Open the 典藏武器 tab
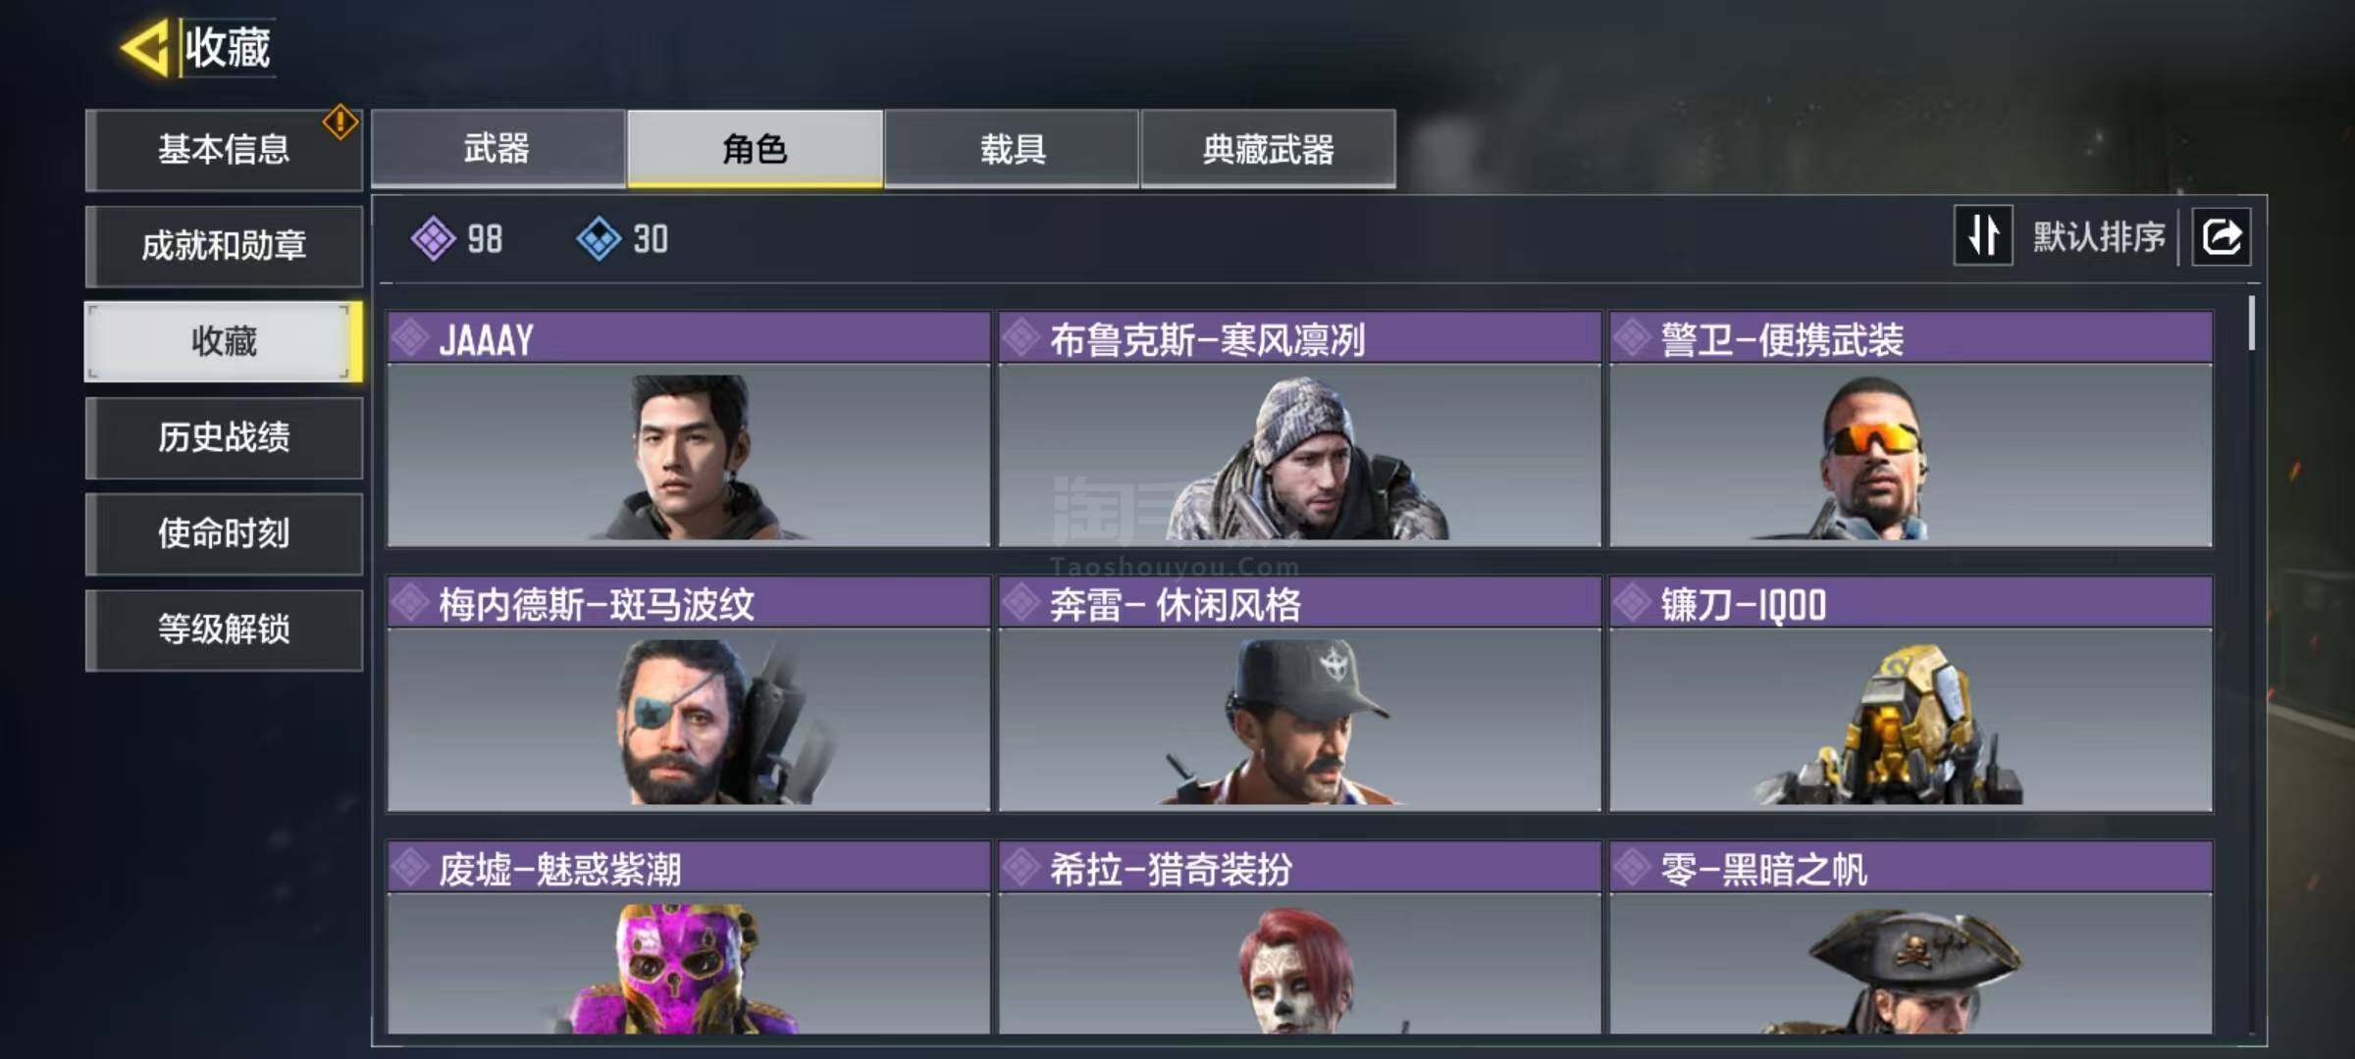This screenshot has height=1059, width=2355. (x=1268, y=149)
